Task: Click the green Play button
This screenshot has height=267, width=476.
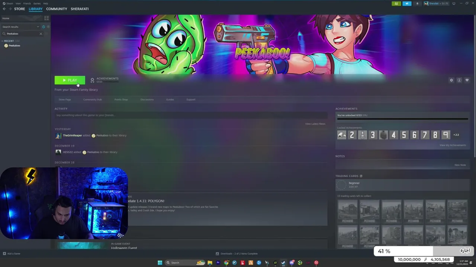Action: [70, 80]
